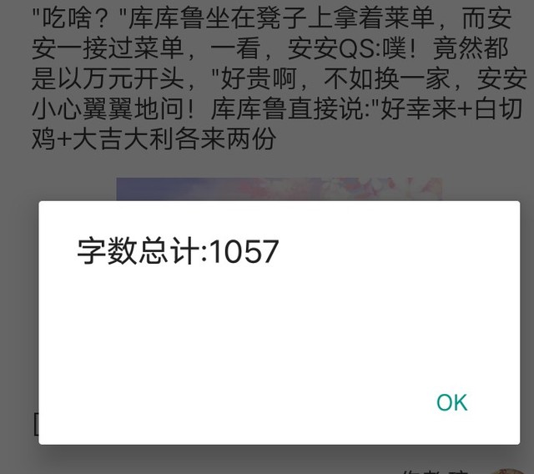Tap the dimmed image thumbnail above the dialog

coord(280,189)
